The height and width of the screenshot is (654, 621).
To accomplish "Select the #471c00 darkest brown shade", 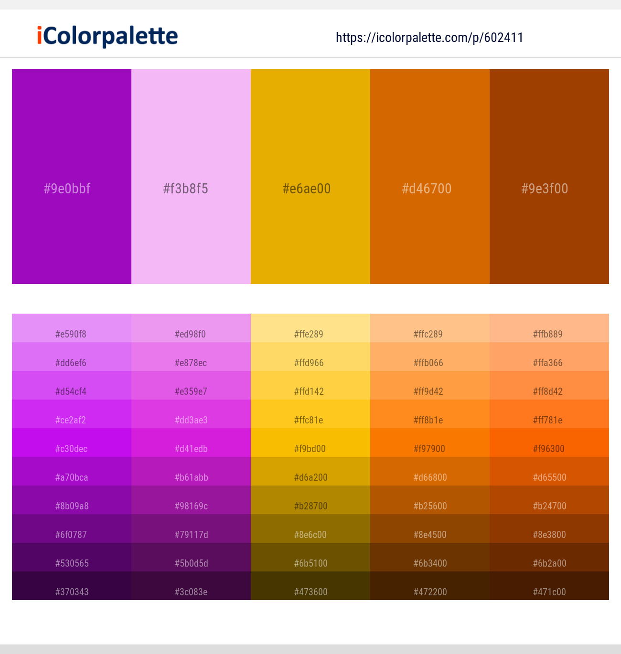I will pyautogui.click(x=549, y=586).
